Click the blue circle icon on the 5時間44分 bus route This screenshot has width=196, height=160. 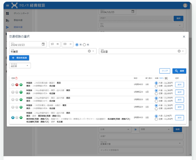[13, 118]
